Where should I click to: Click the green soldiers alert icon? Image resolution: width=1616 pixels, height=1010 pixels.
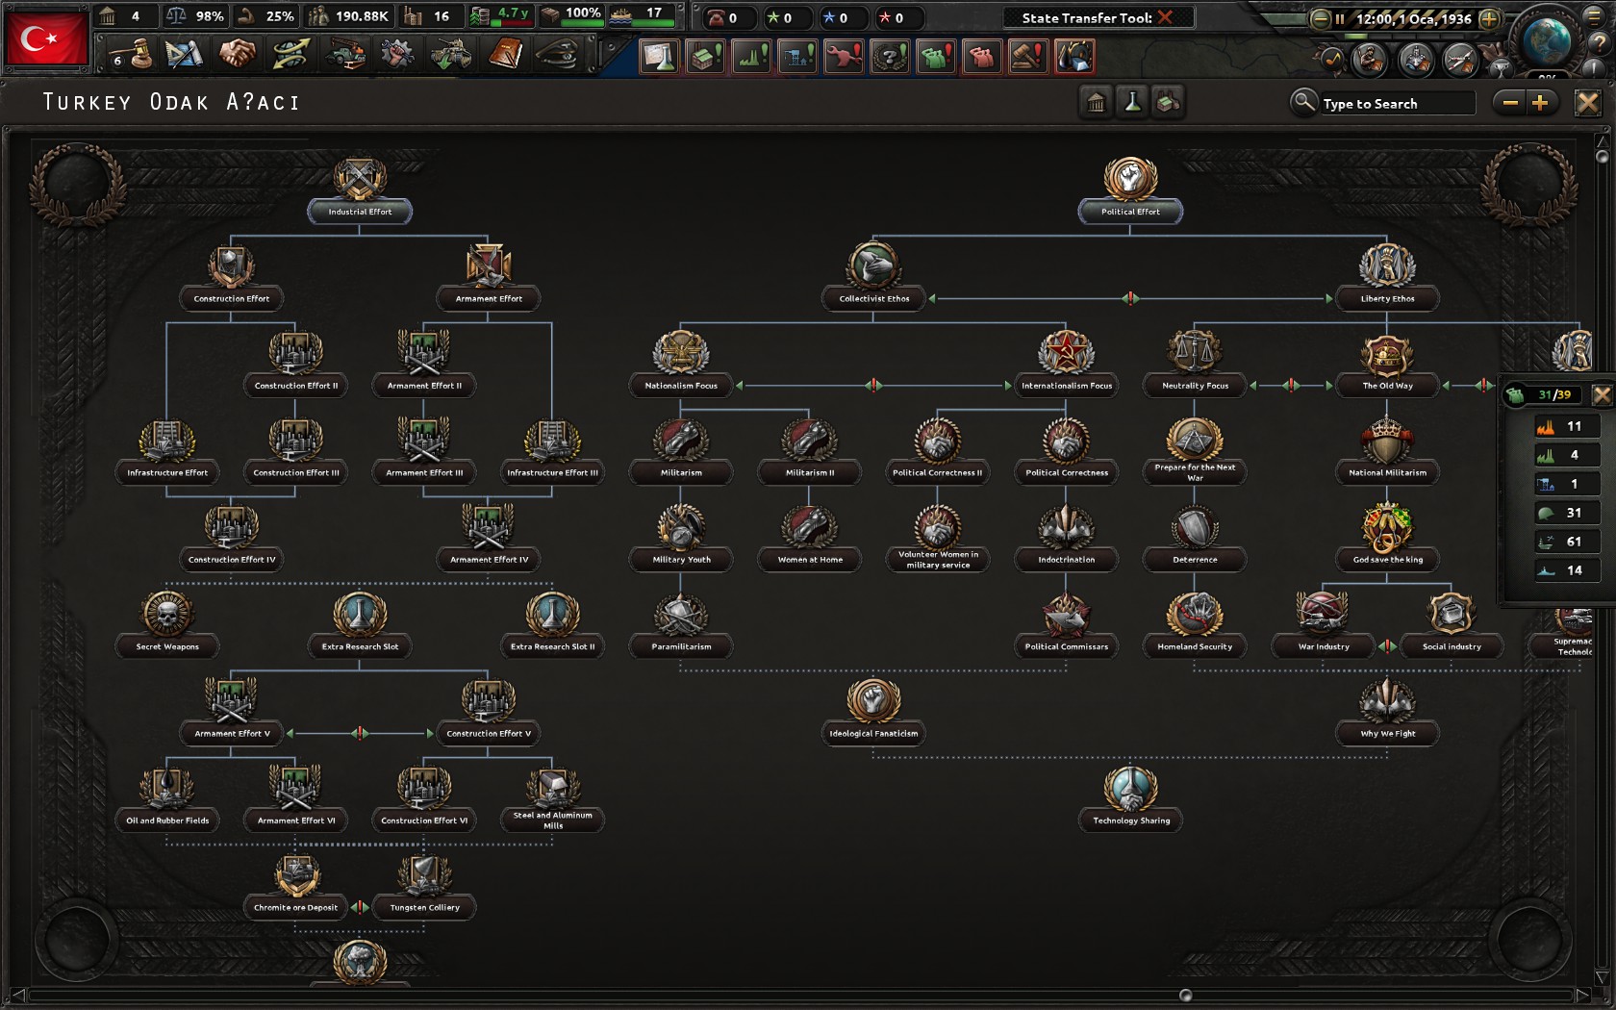936,57
